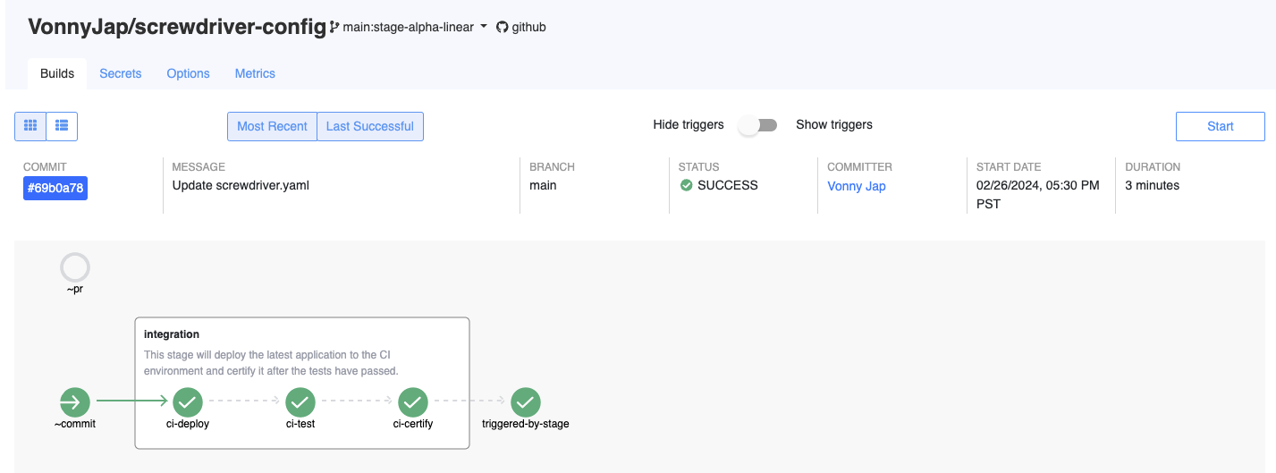
Task: Open the github repository icon link
Action: pyautogui.click(x=521, y=27)
